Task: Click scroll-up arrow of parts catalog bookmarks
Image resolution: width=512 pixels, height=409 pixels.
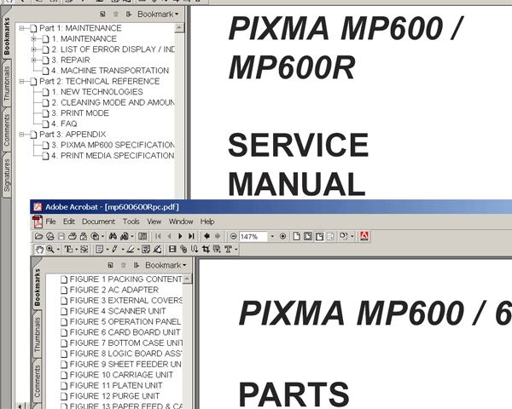Action: [187, 279]
